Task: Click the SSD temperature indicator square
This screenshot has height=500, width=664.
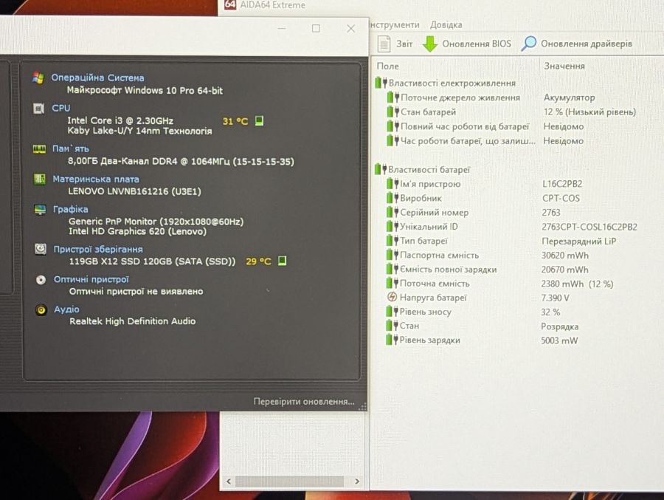Action: [x=282, y=261]
